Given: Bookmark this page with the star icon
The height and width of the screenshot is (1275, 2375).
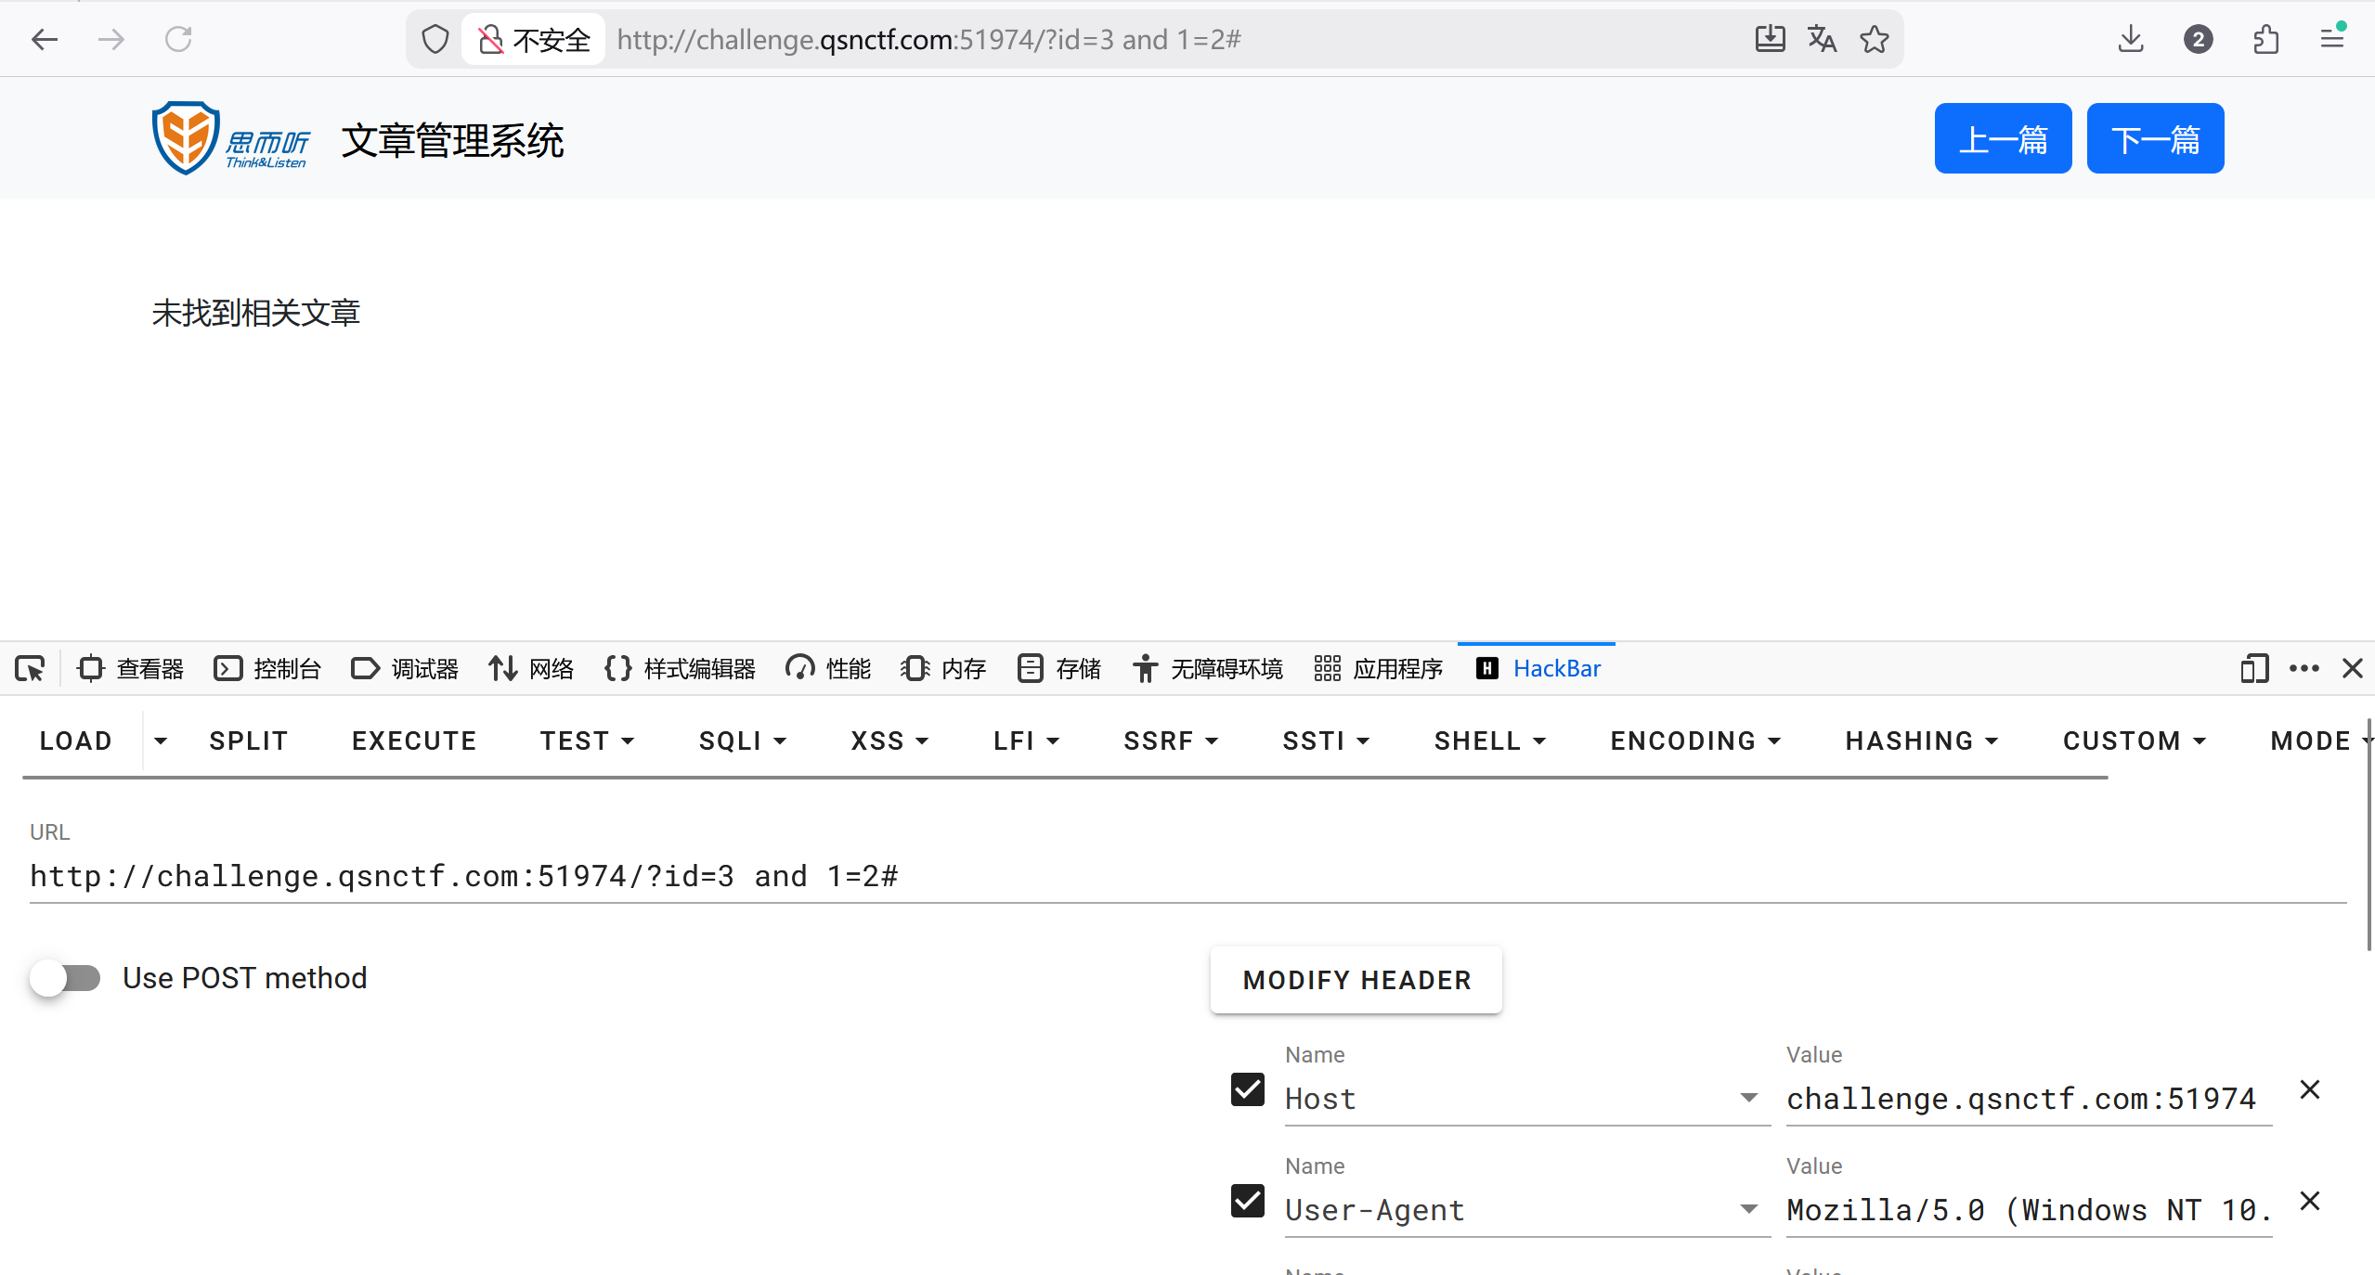Looking at the screenshot, I should (x=1874, y=39).
